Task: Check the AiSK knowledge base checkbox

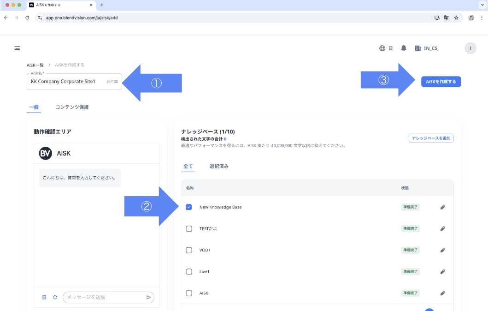Action: tap(189, 293)
